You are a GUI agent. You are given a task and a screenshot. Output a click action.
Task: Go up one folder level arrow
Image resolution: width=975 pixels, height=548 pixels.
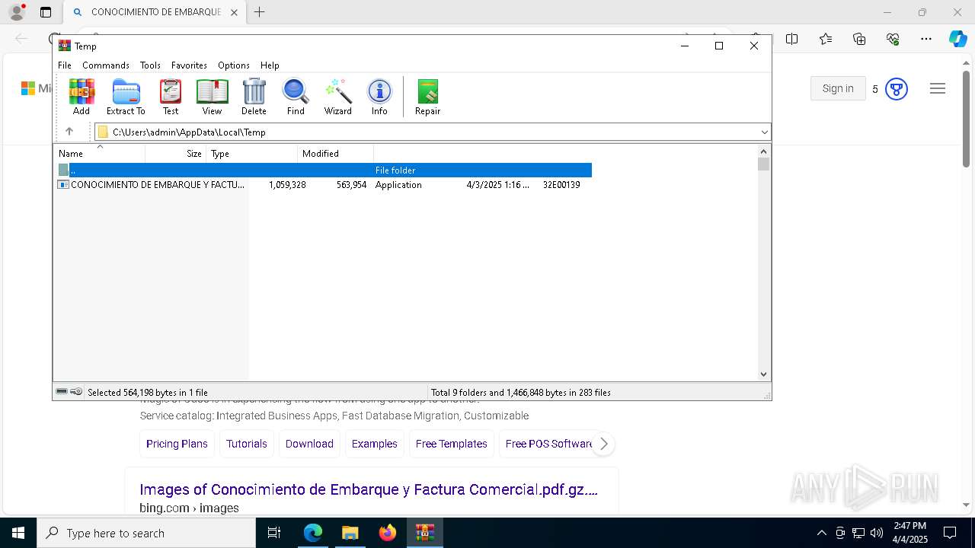pos(69,132)
